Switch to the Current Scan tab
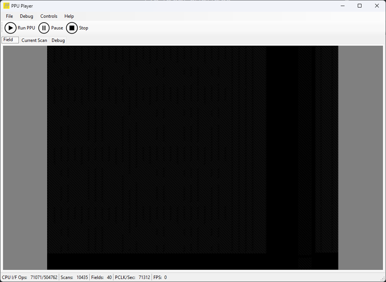The image size is (386, 282). pyautogui.click(x=34, y=40)
